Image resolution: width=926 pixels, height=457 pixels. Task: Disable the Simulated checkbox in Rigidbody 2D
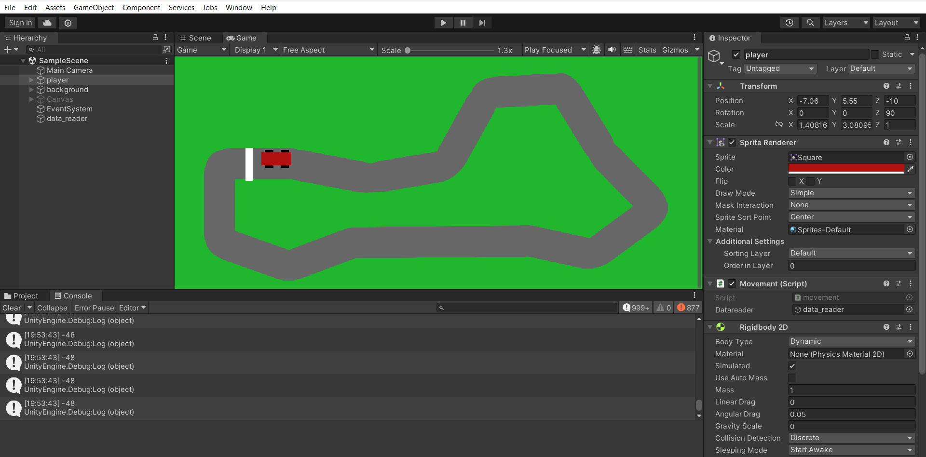tap(792, 366)
